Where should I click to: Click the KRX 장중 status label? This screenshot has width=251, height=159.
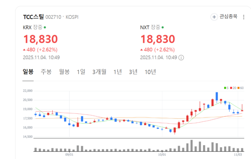click(38, 27)
